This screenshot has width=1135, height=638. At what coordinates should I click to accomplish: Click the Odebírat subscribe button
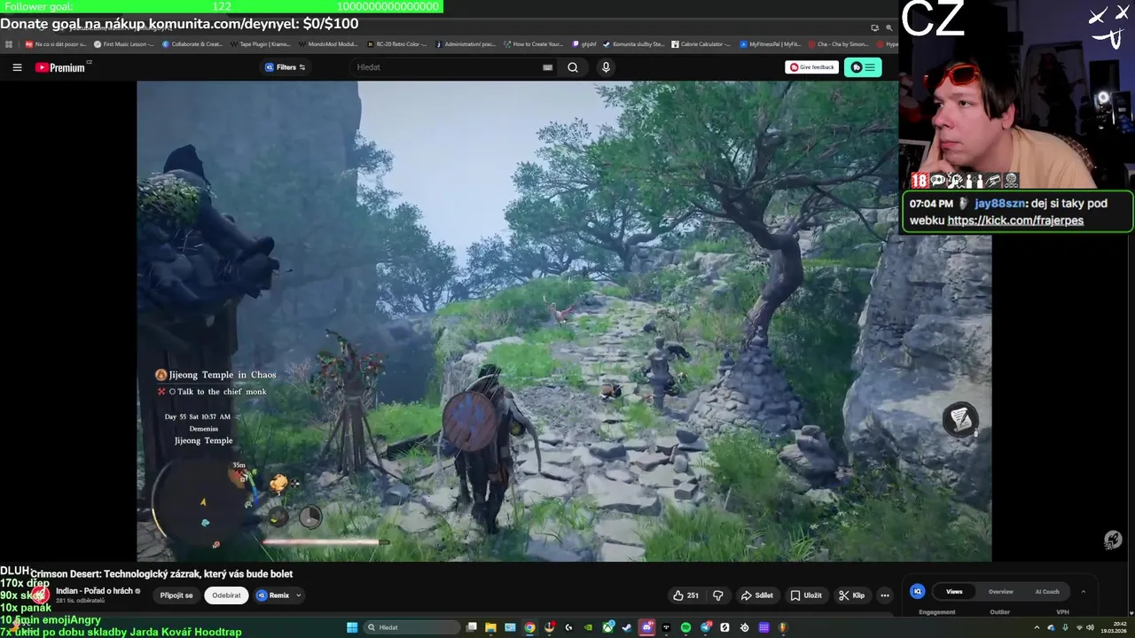226,595
